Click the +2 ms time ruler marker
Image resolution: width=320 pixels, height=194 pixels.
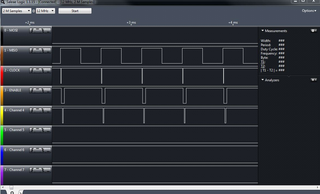[x=30, y=22]
